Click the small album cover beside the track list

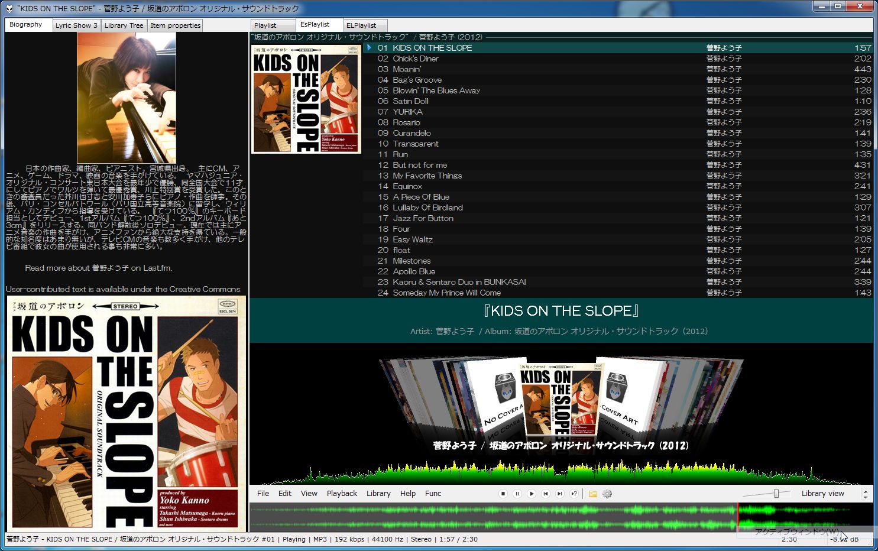coord(306,99)
